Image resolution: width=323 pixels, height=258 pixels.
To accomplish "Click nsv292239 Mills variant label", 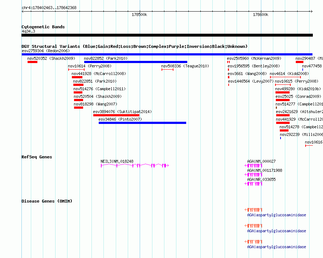I will click(x=301, y=134).
